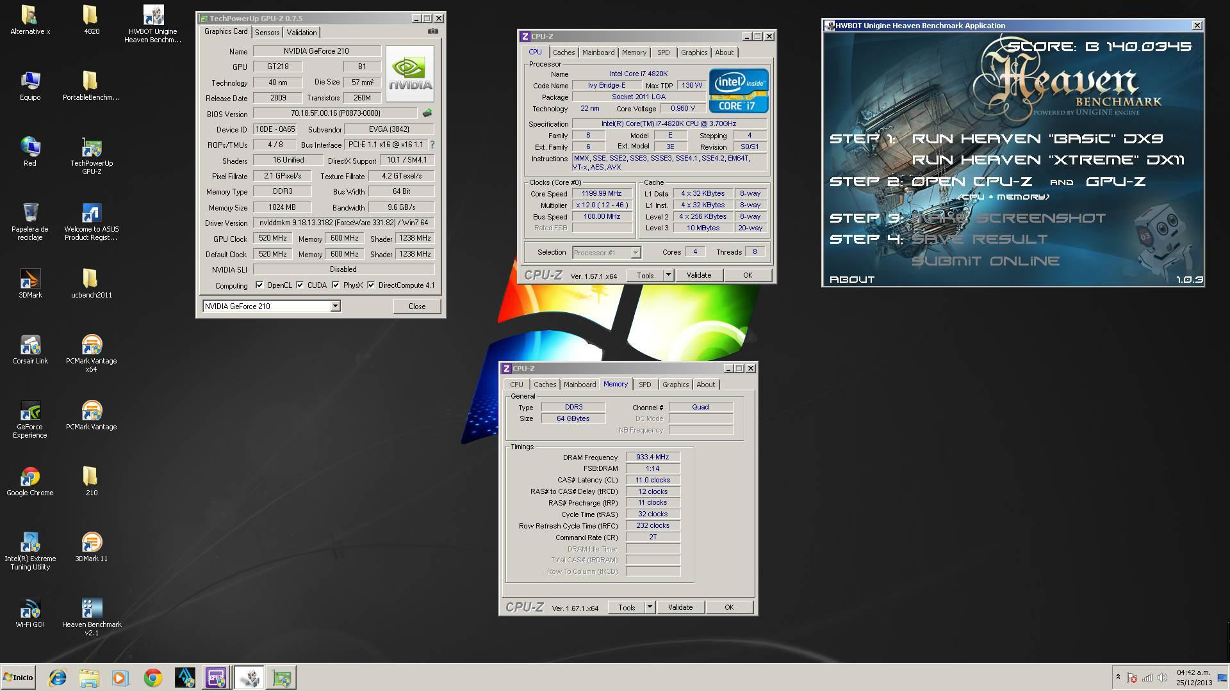Click the BIOS save icon in GPU-Z

pyautogui.click(x=427, y=113)
